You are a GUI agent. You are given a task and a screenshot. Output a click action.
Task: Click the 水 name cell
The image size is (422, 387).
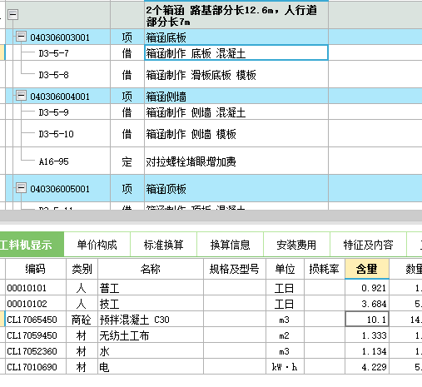click(151, 351)
